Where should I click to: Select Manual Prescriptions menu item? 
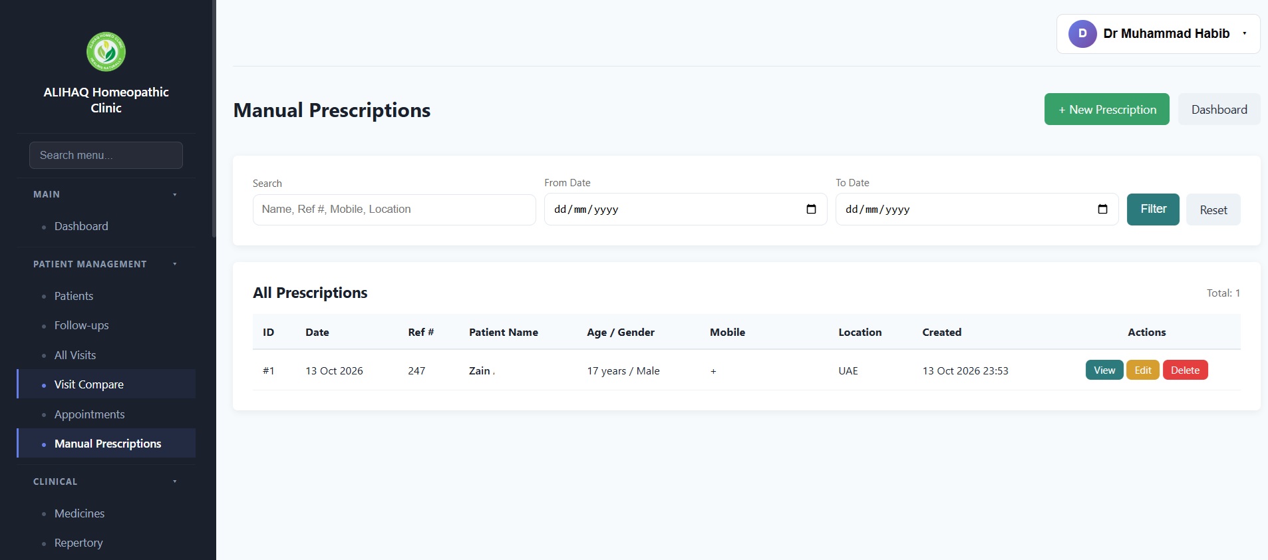pyautogui.click(x=106, y=444)
